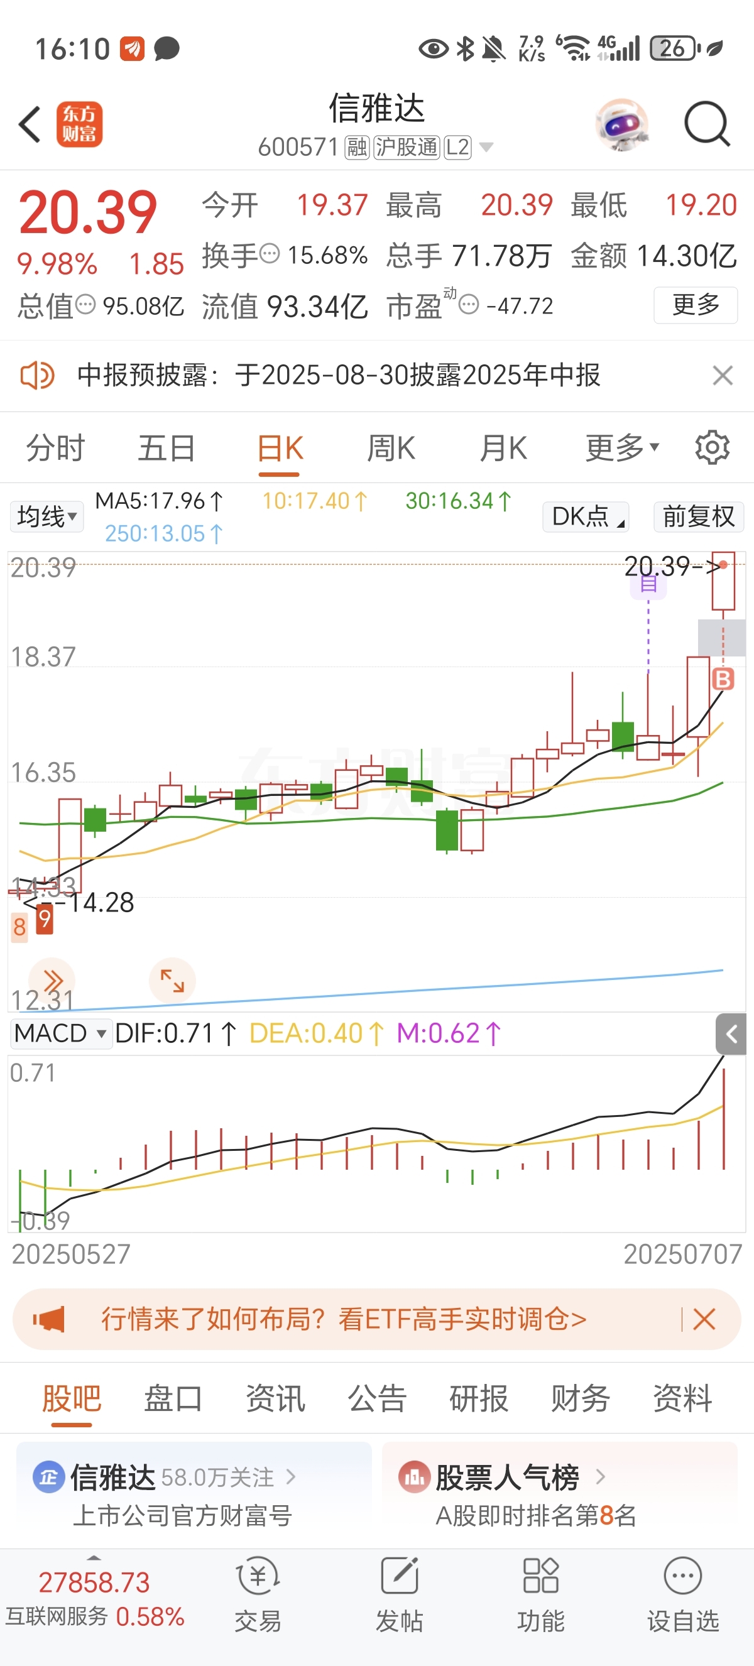Close the ETF promo banner
The width and height of the screenshot is (754, 1666).
(x=704, y=1319)
